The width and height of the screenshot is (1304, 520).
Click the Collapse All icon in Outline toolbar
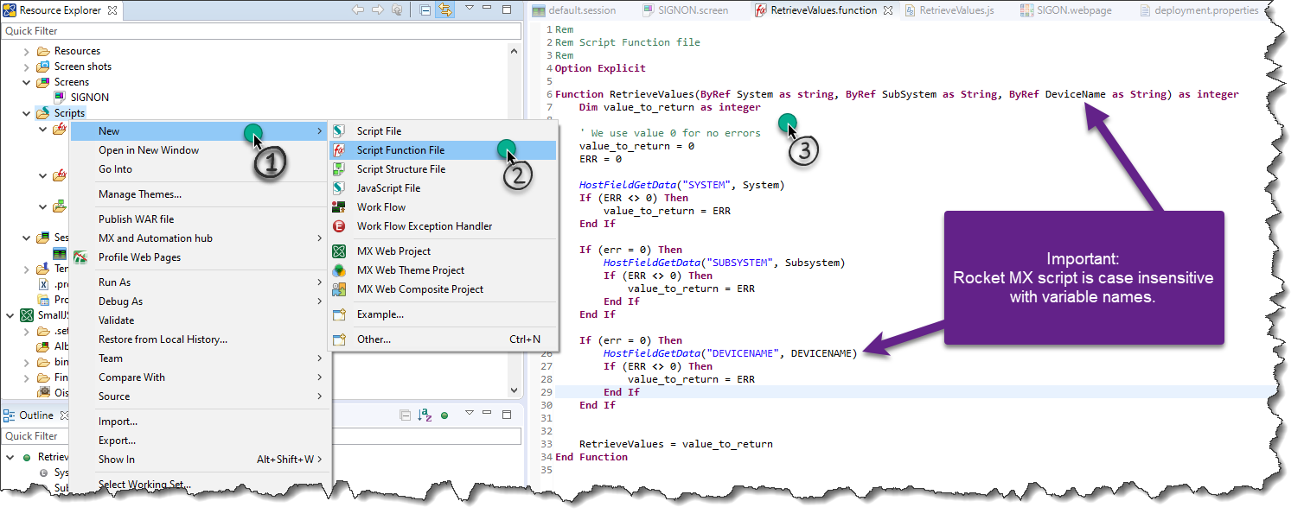(406, 415)
